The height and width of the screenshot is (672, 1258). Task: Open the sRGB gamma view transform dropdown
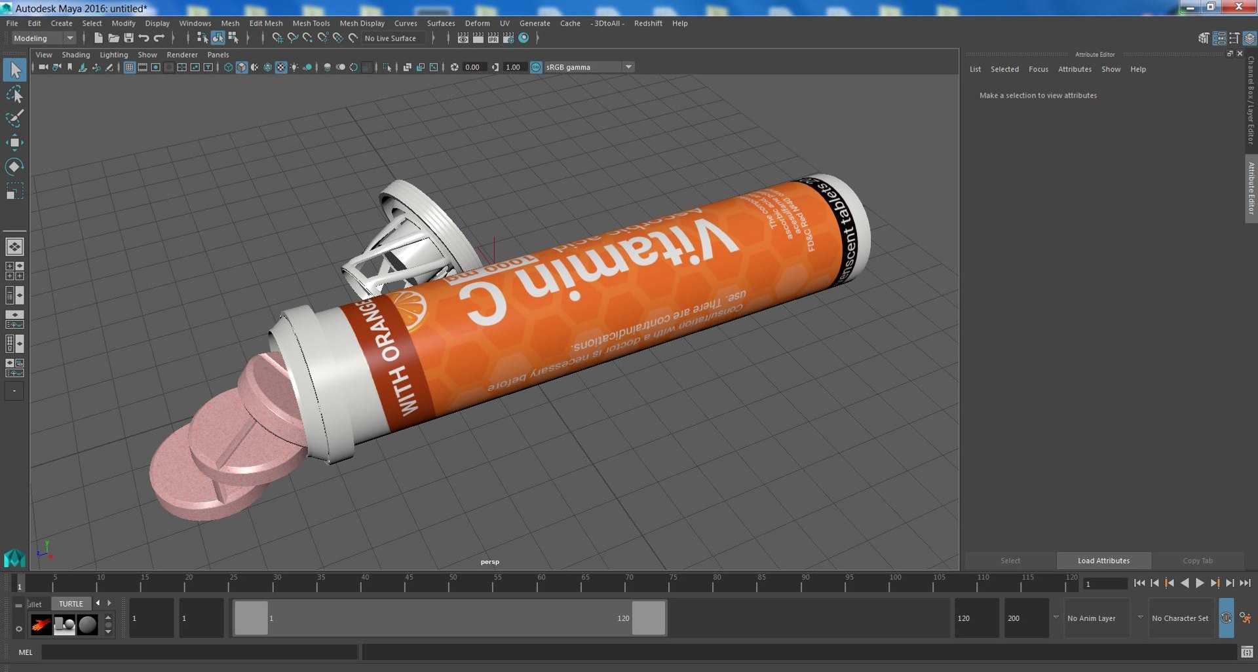click(x=588, y=67)
